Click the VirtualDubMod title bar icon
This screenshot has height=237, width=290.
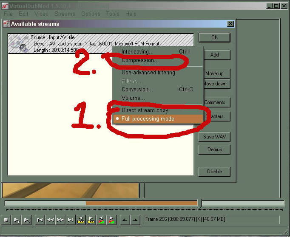[4, 6]
